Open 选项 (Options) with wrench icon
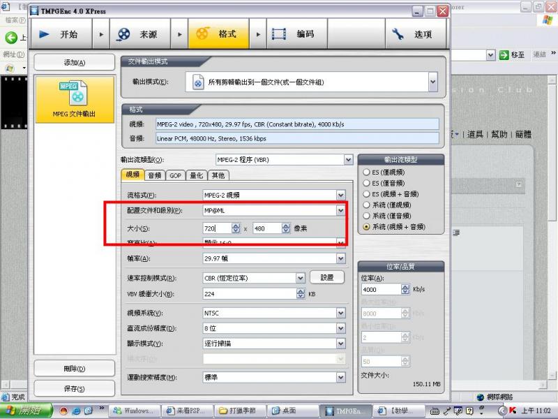The image size is (558, 419). click(416, 34)
